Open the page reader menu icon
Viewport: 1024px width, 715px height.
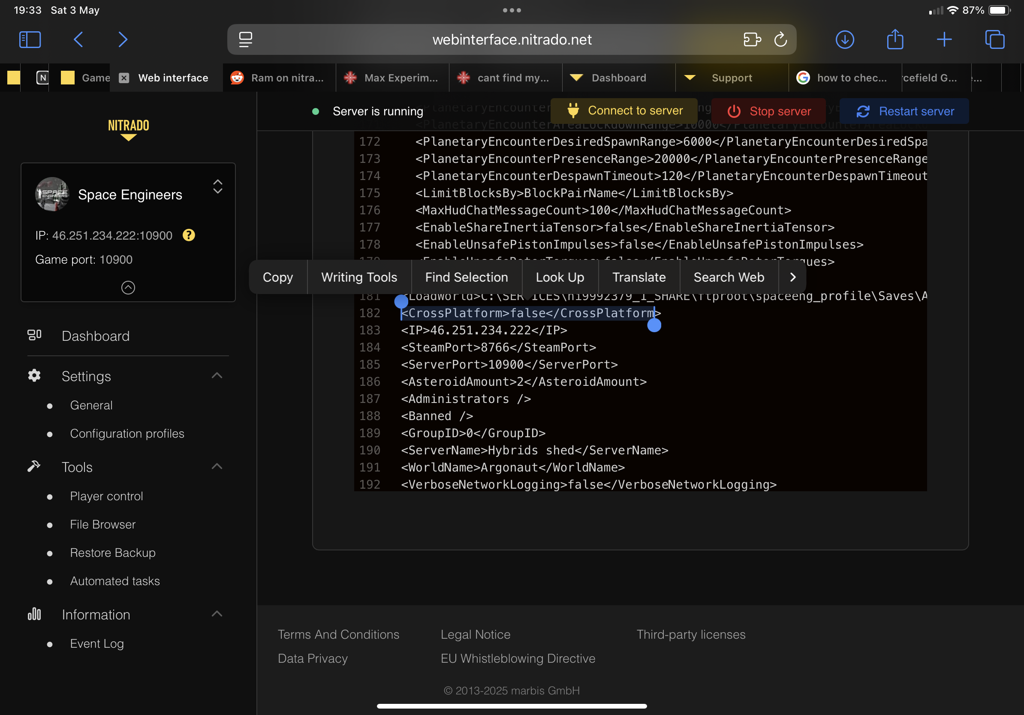[x=245, y=40]
